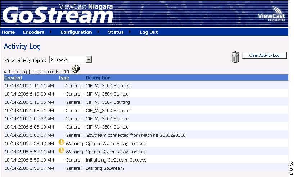Sort by the Created column link

(x=13, y=78)
